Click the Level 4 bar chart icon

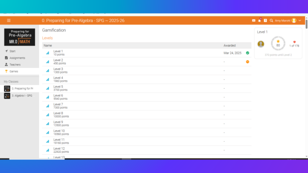coord(48,79)
